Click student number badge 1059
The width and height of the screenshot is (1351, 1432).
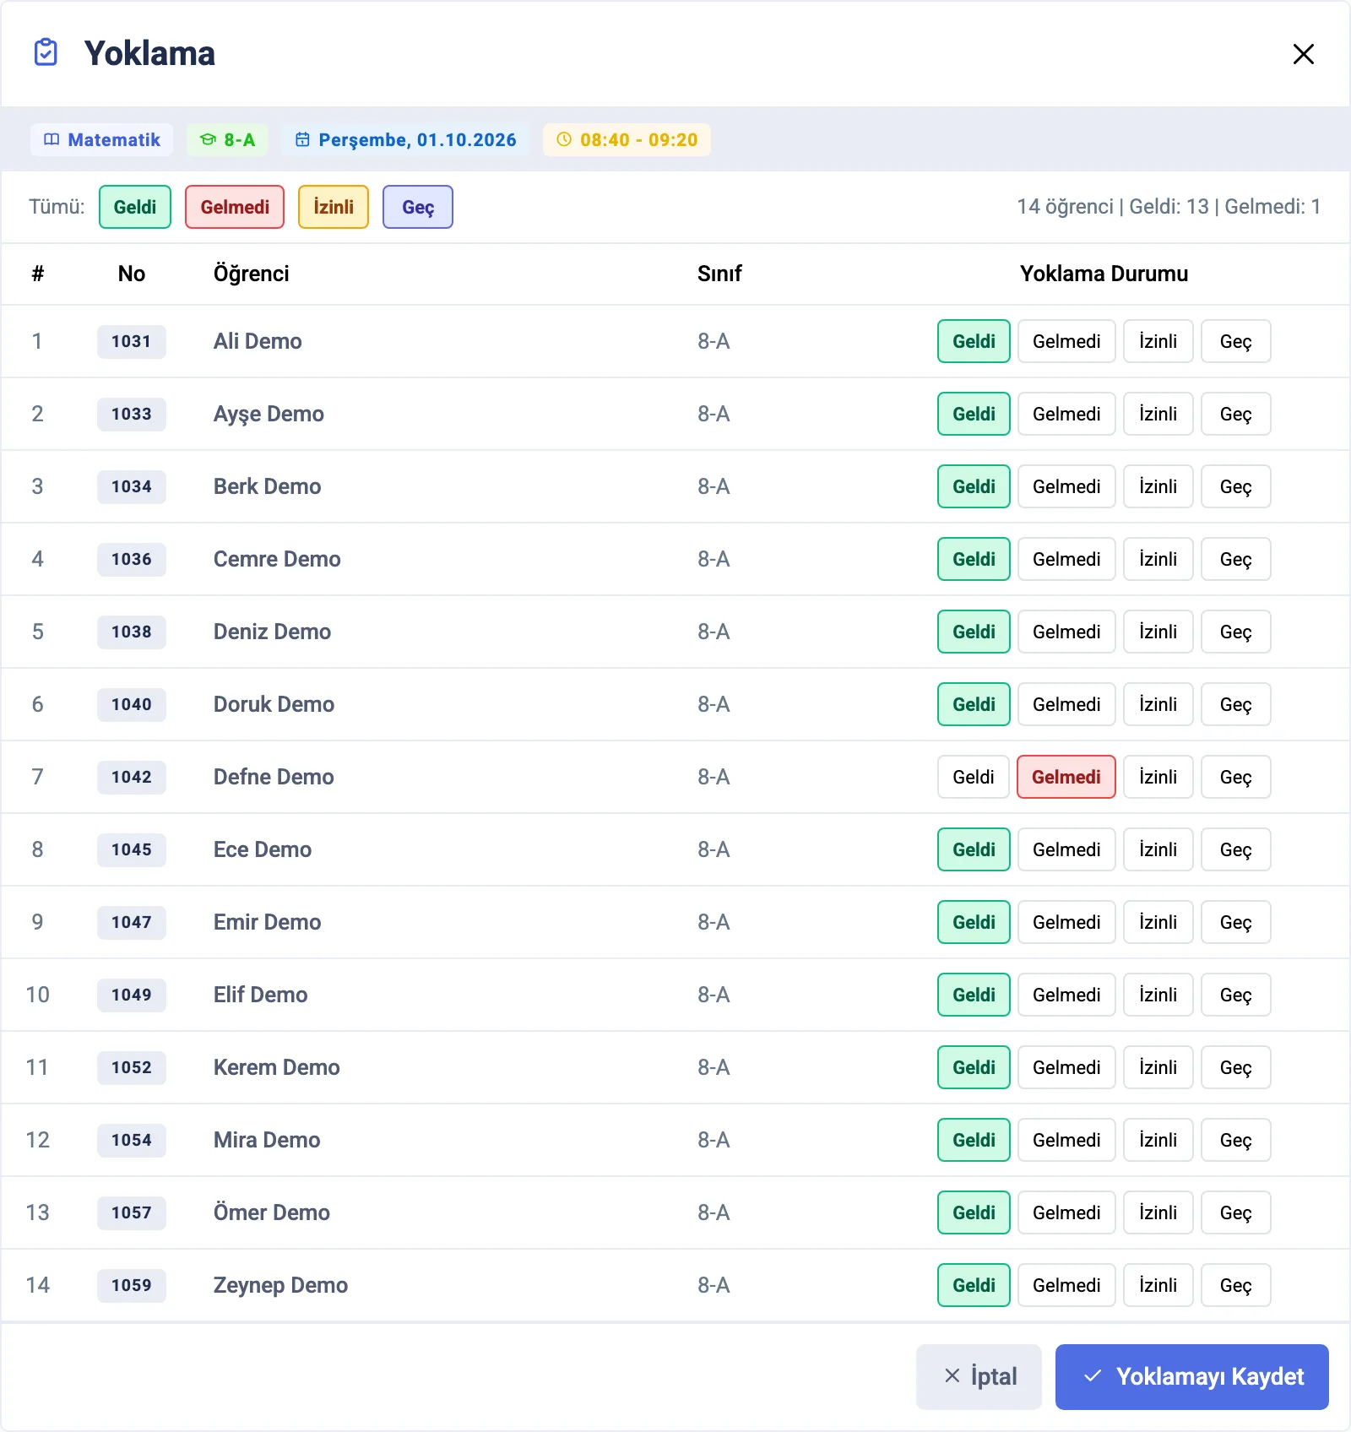(132, 1285)
